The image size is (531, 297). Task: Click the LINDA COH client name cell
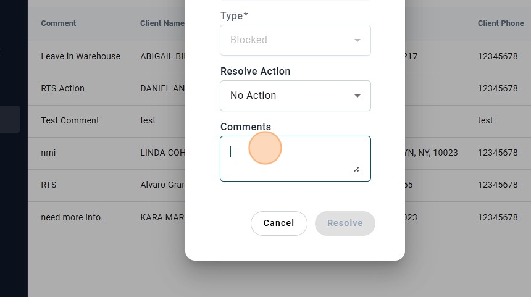(x=163, y=153)
